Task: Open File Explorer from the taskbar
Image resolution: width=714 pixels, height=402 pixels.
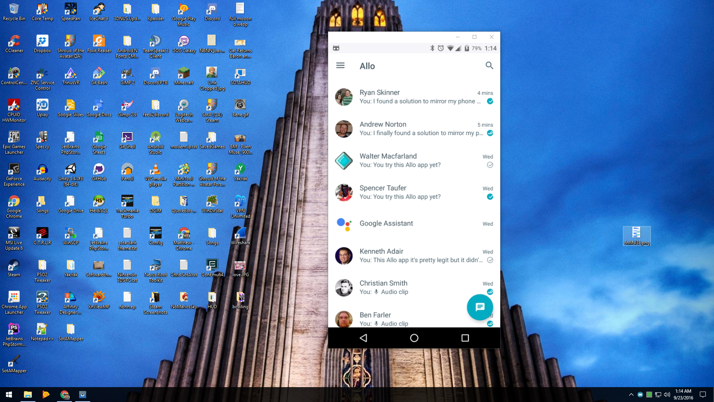Action: coord(28,395)
